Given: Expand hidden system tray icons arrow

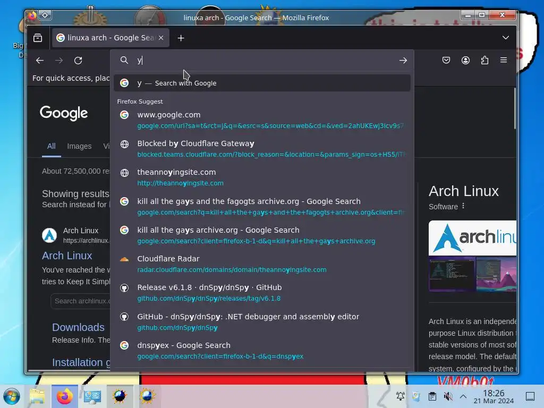Looking at the screenshot, I should [x=463, y=396].
